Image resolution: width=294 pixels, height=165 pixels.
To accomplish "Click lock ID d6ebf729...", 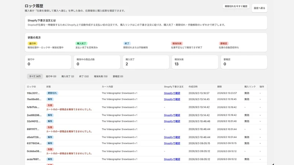I will [34, 137].
